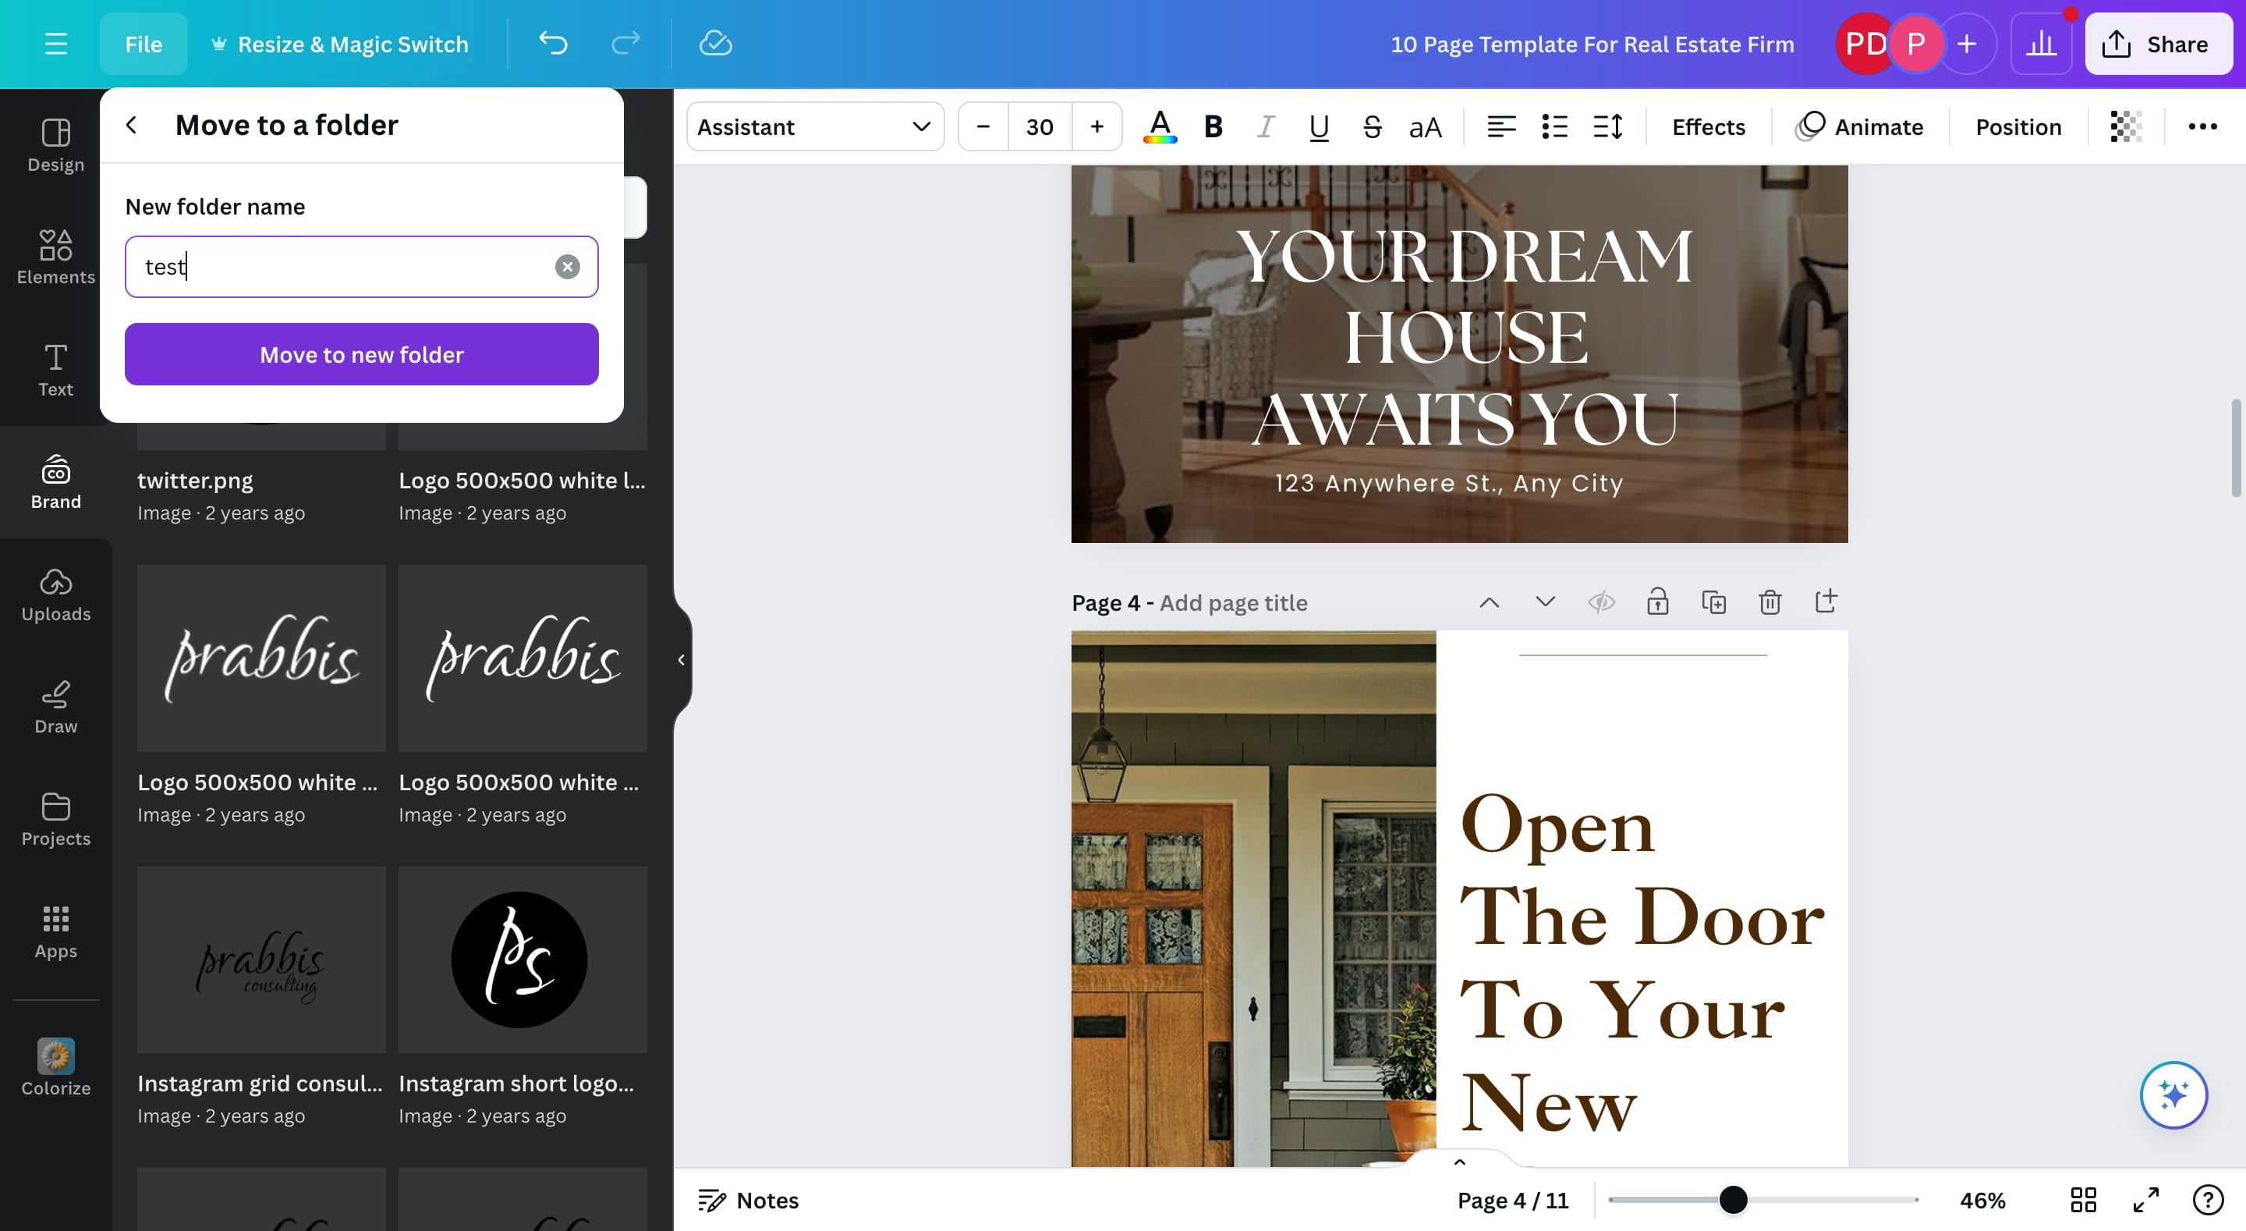Screen dimensions: 2246x1231
Task: Open more toolbar options
Action: (2202, 126)
